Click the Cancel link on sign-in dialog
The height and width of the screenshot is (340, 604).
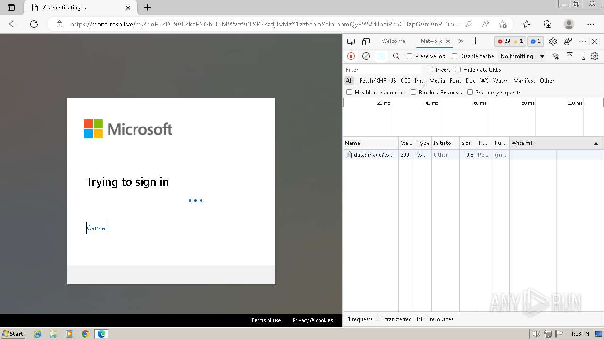97,228
